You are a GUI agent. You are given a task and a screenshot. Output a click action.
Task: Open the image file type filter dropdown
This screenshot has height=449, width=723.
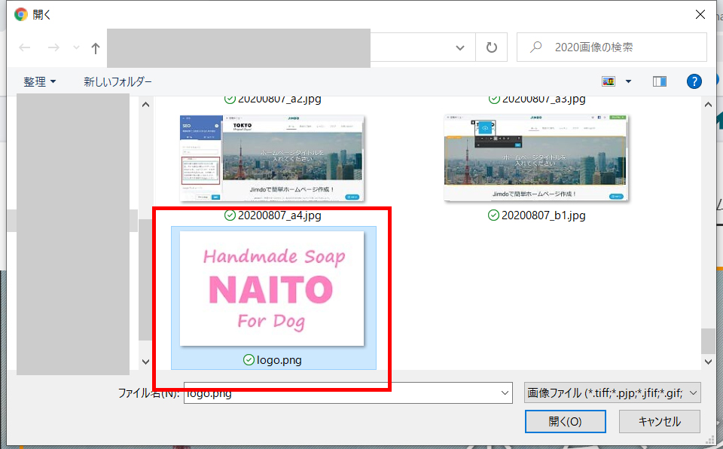[613, 392]
